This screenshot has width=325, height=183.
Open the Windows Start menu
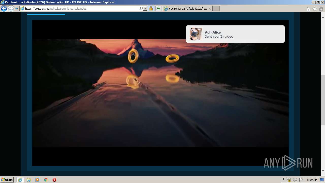point(7,180)
